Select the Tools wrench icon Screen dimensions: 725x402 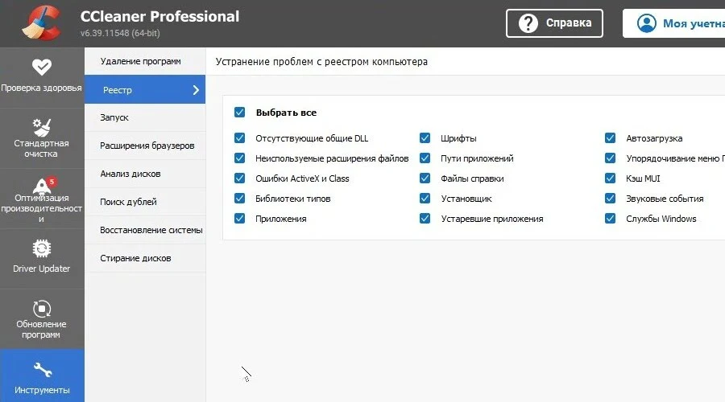(41, 369)
